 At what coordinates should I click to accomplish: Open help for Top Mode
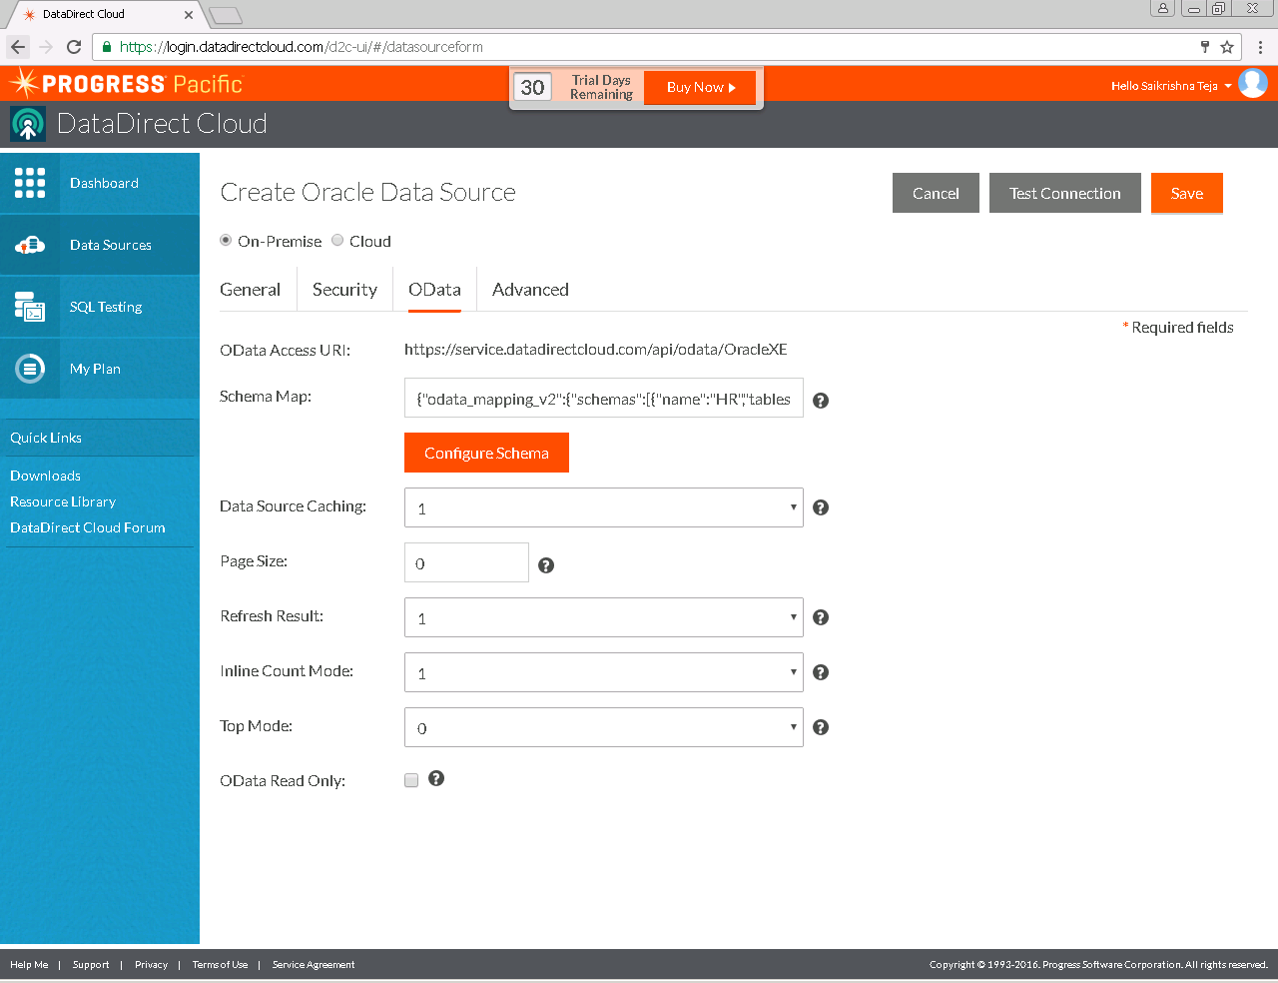pos(821,727)
